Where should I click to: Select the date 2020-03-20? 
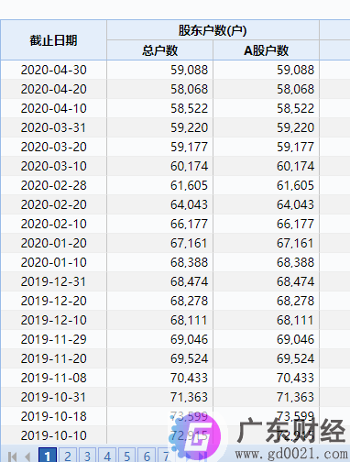coord(54,147)
